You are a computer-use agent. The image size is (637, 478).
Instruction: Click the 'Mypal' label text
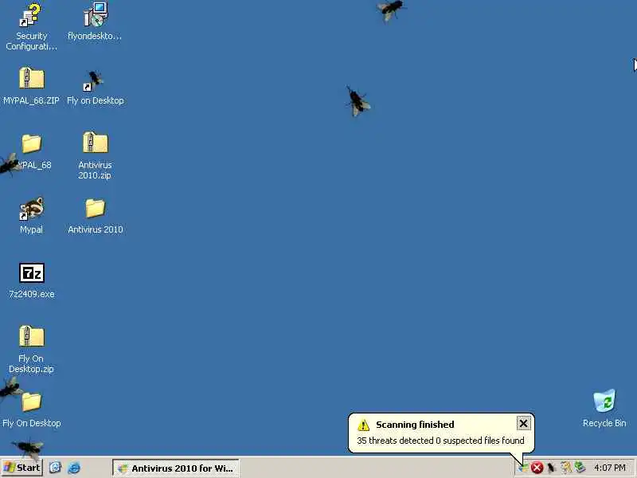pos(31,229)
